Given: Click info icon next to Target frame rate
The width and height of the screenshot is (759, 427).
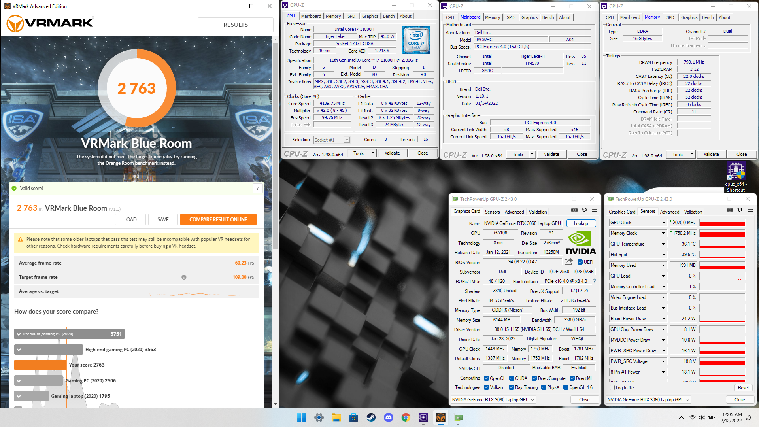Looking at the screenshot, I should click(184, 277).
